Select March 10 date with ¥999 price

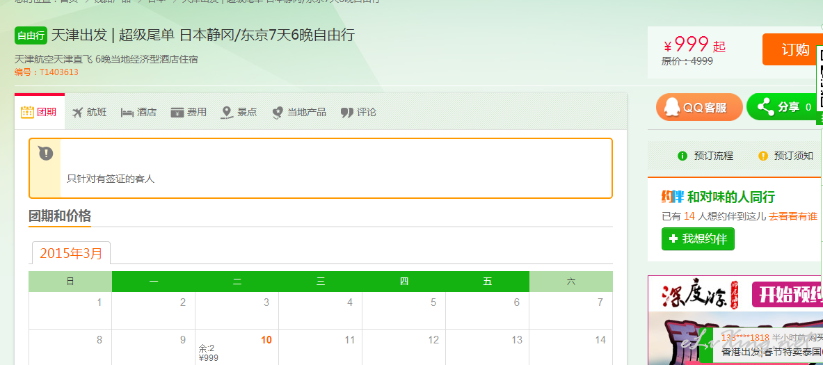coord(237,348)
